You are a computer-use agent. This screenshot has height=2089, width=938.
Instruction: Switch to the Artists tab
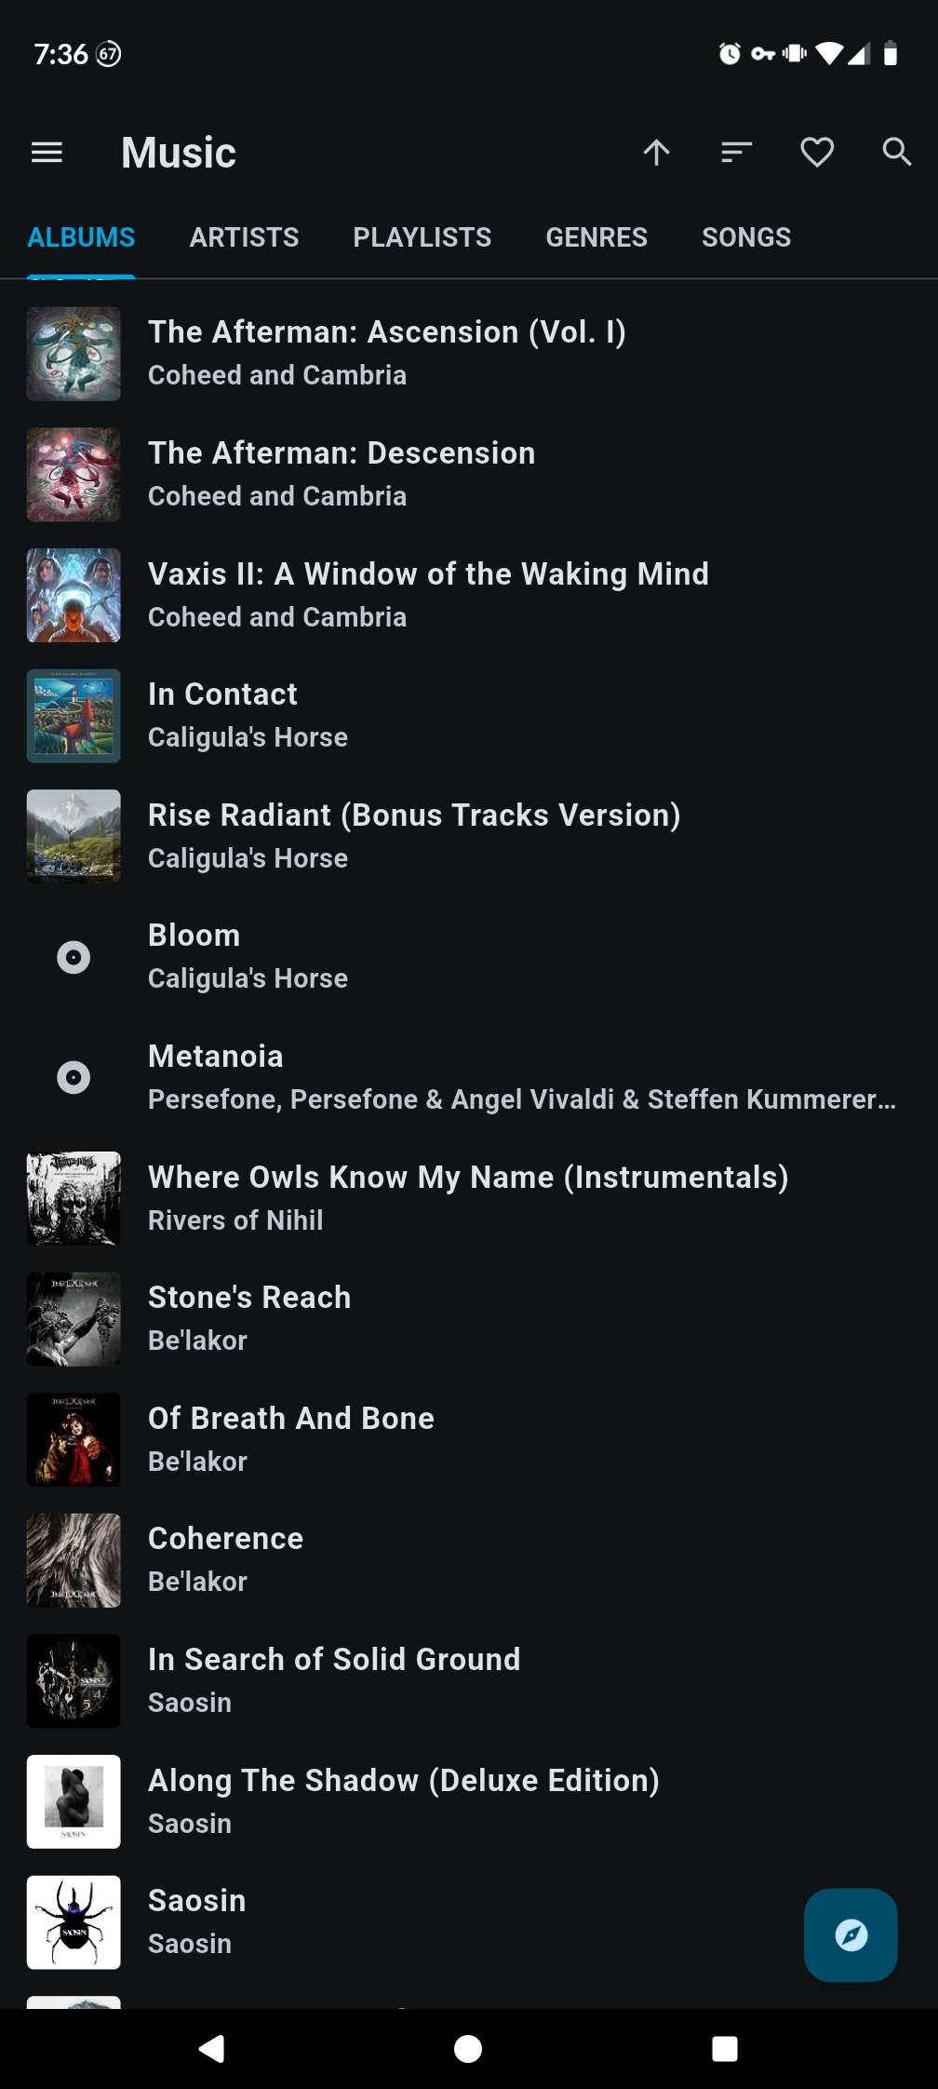pos(244,237)
